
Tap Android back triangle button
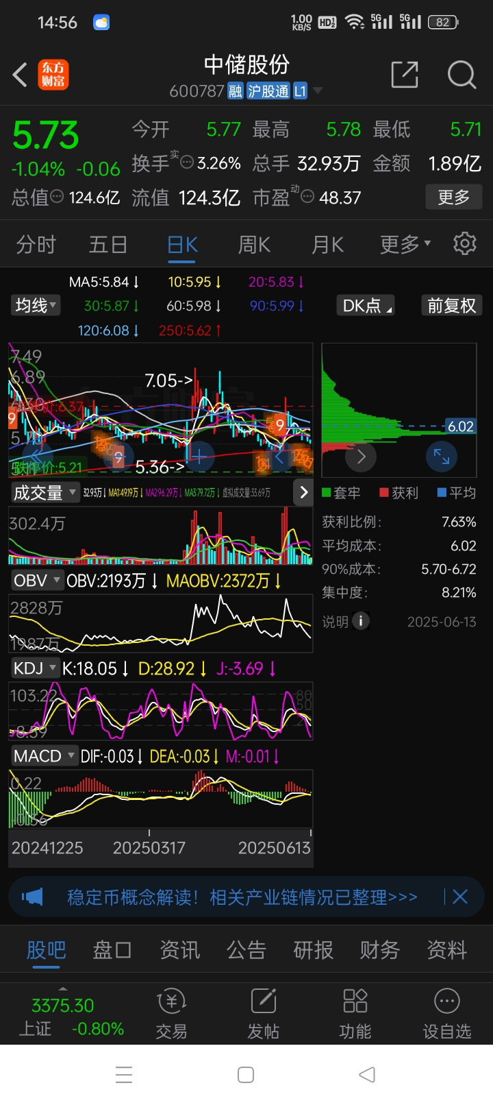point(368,1075)
